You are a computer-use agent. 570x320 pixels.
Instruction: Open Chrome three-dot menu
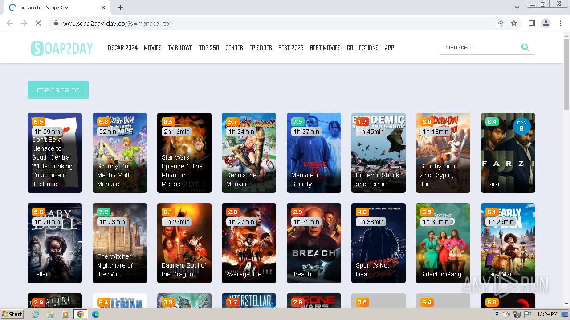(x=561, y=23)
